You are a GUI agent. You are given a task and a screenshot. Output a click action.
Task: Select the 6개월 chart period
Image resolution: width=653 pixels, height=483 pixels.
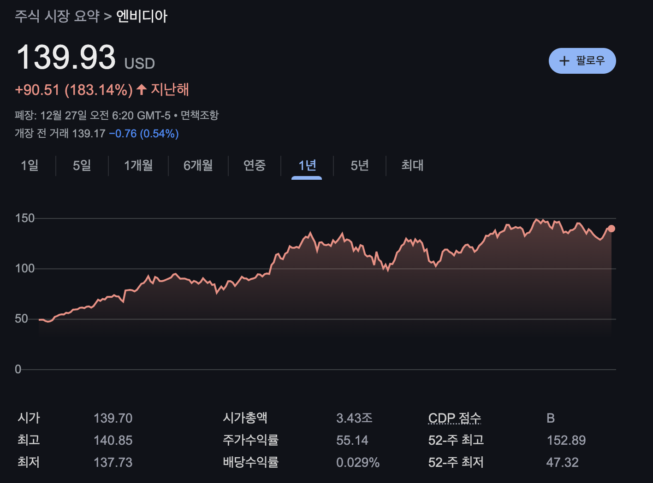click(198, 166)
